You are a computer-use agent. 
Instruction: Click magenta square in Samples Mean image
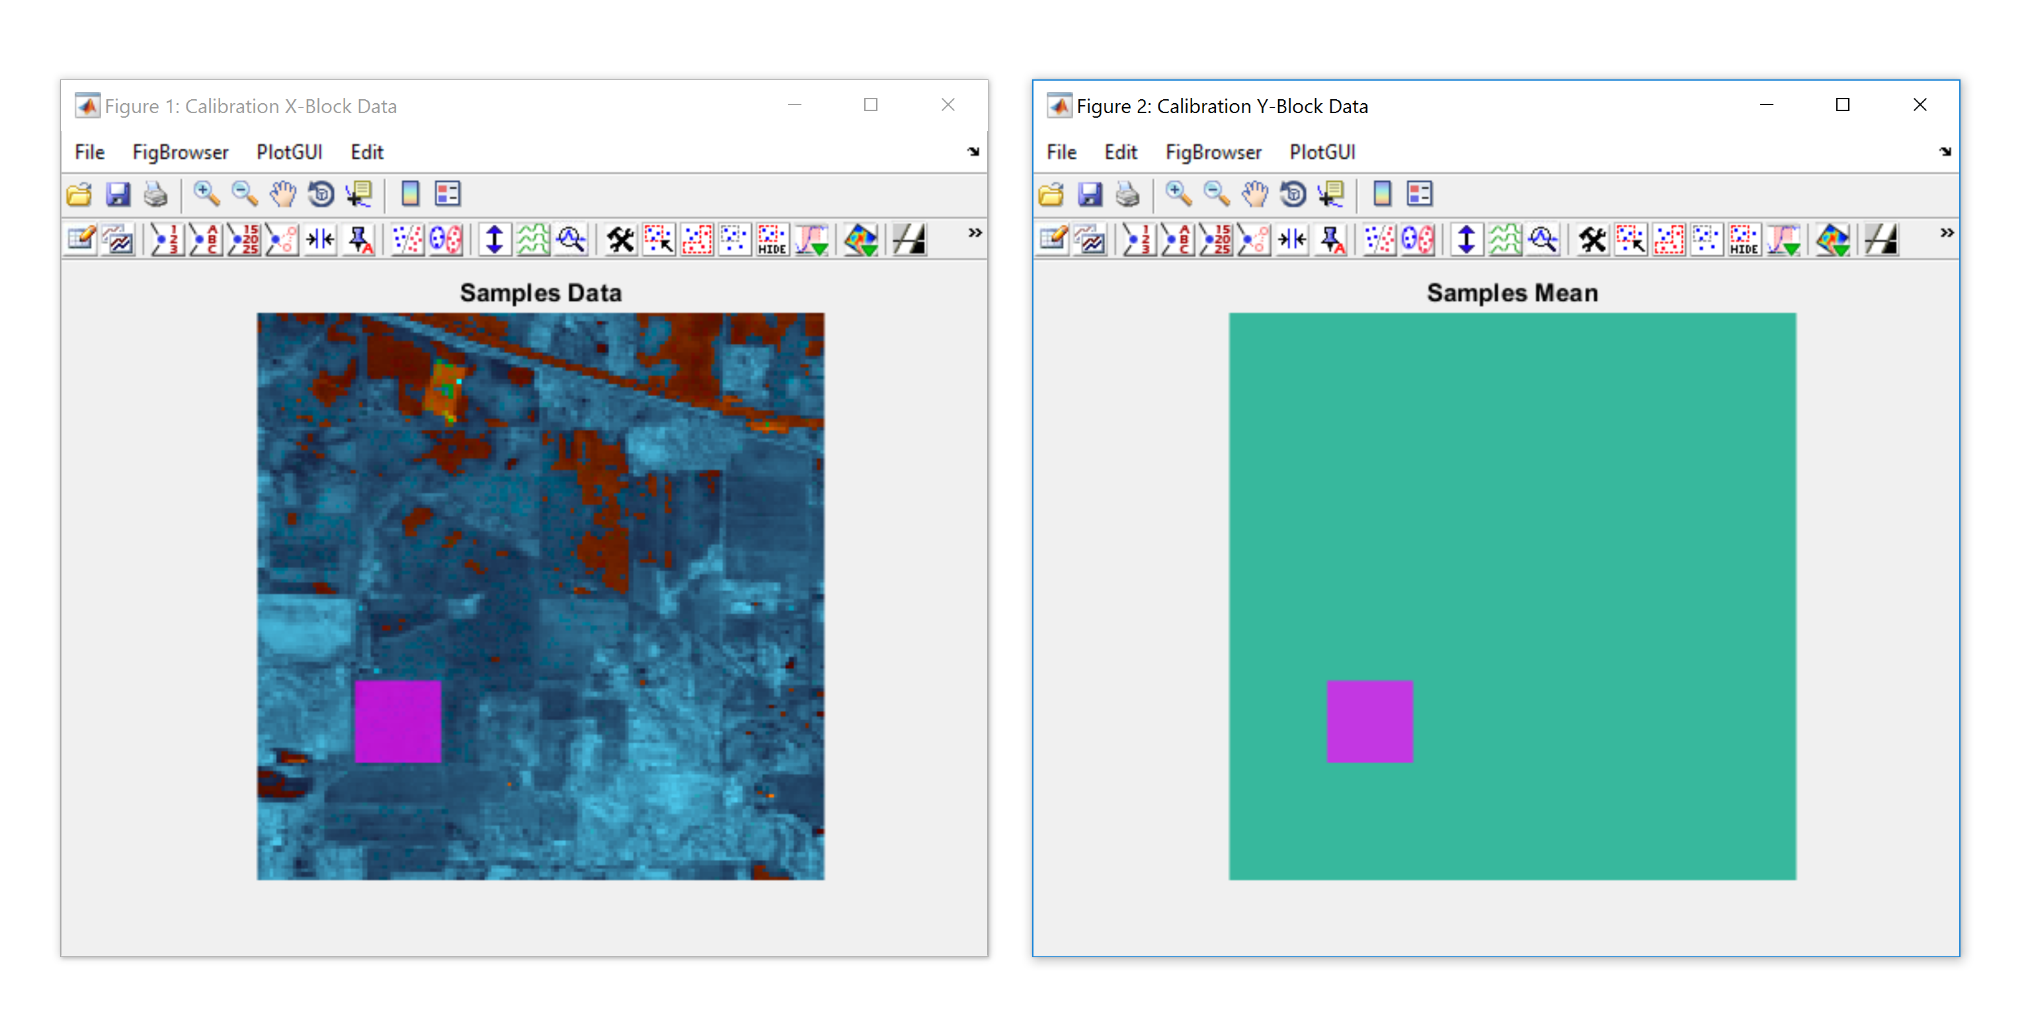1369,722
